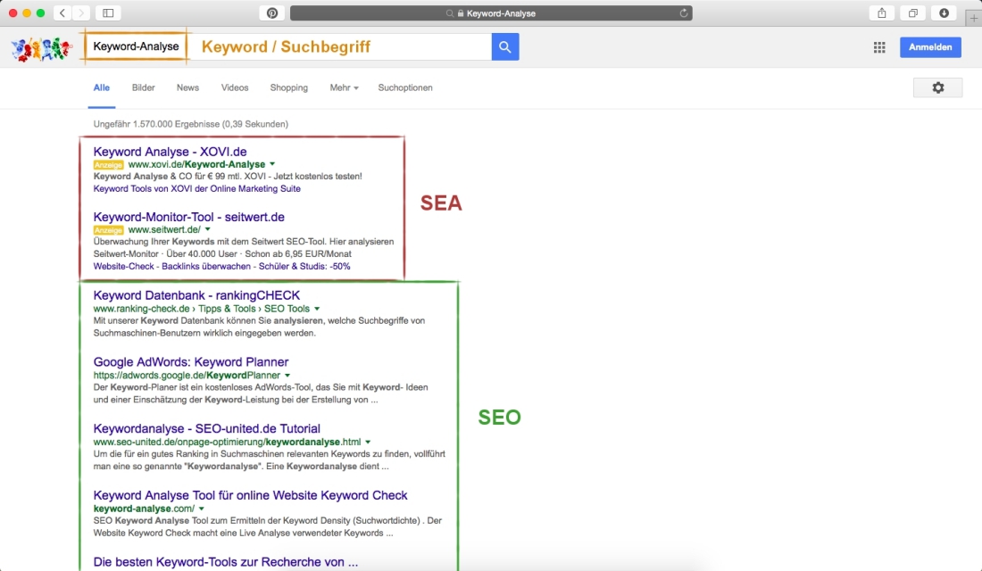Viewport: 982px width, 571px height.
Task: Click the Anmelden button
Action: pyautogui.click(x=930, y=47)
